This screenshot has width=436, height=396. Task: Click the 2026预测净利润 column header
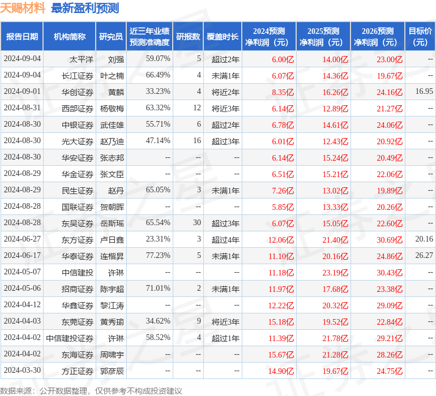tap(378, 37)
